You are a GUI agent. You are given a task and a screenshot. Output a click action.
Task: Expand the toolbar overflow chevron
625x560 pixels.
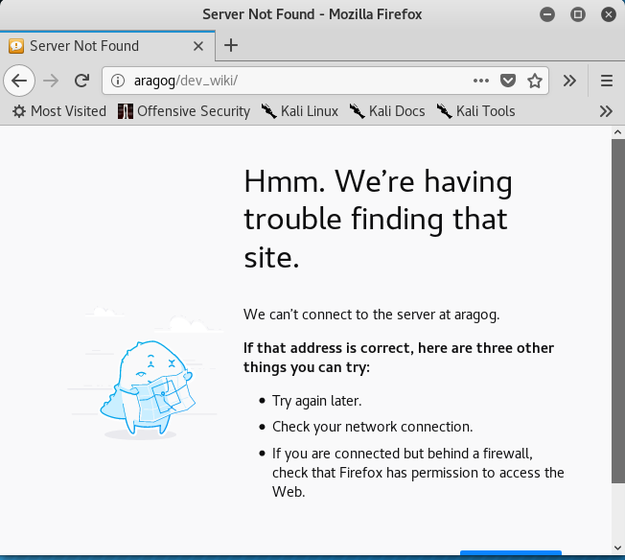pos(569,81)
